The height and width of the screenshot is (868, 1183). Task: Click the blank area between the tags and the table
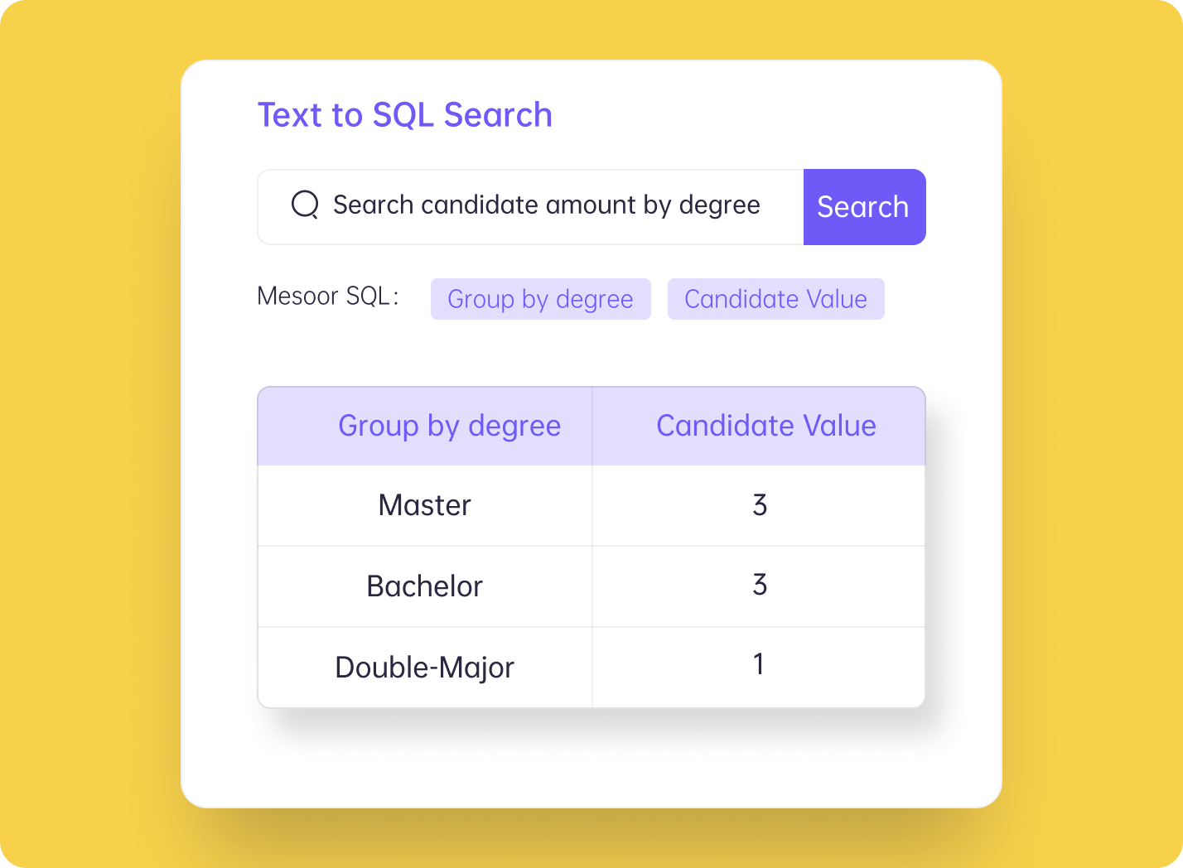[591, 353]
